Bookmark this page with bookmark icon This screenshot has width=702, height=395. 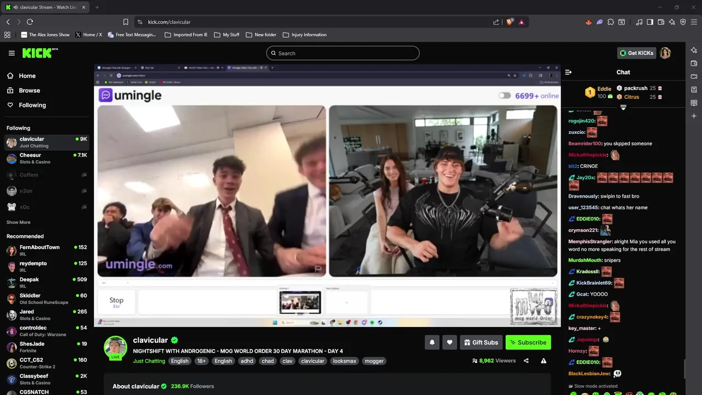(126, 22)
